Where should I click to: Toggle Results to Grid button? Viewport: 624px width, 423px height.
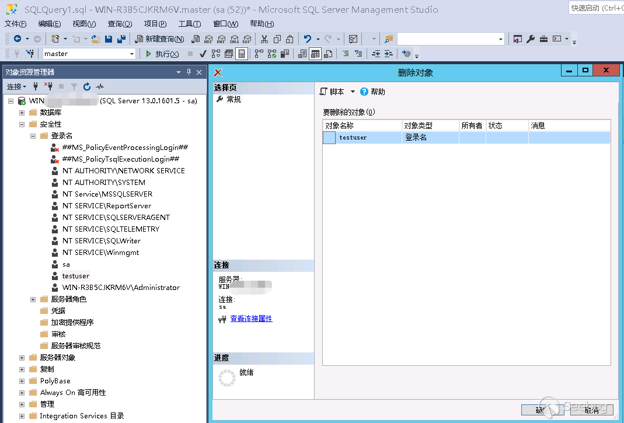(315, 54)
